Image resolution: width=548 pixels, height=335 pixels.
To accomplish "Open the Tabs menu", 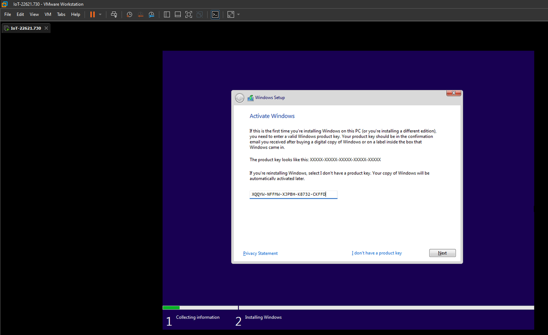I will [x=61, y=15].
